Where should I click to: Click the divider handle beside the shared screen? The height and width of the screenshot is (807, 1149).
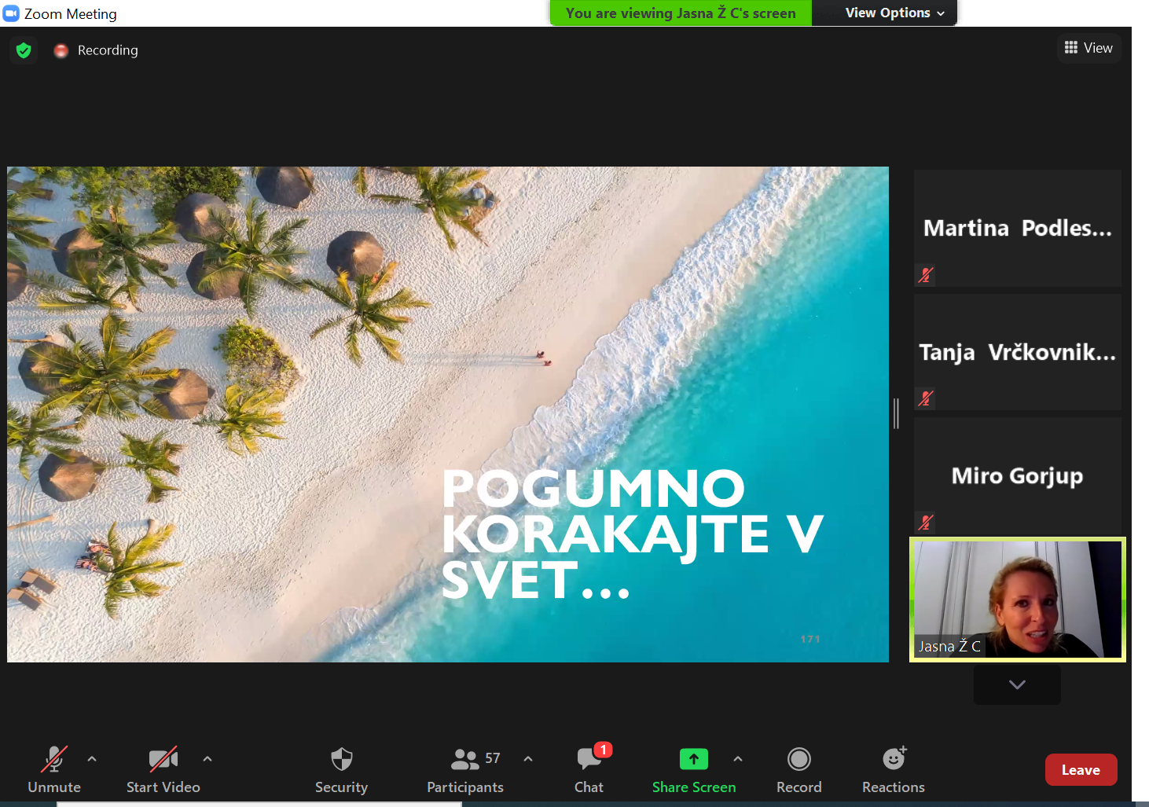pyautogui.click(x=896, y=413)
